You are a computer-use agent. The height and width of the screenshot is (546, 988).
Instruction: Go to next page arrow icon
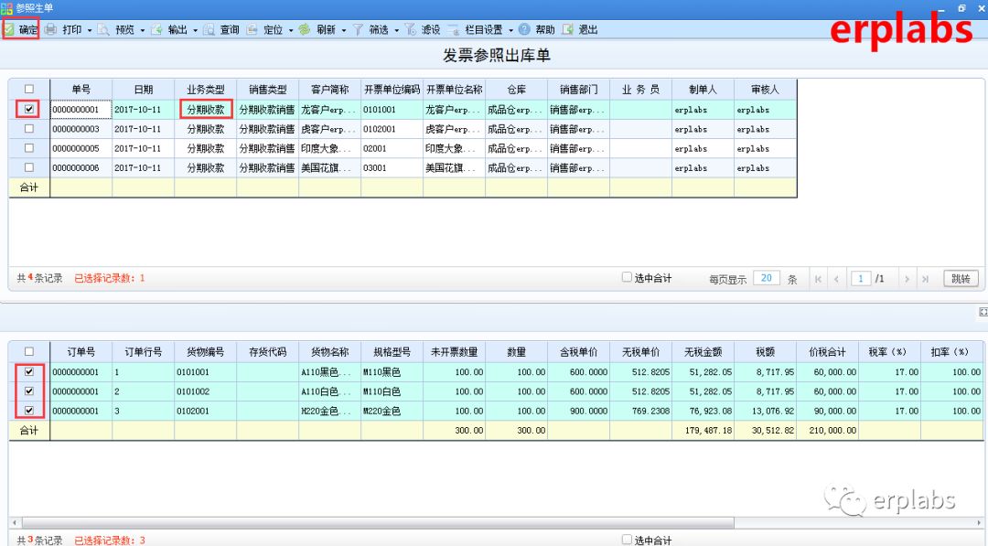coord(907,279)
